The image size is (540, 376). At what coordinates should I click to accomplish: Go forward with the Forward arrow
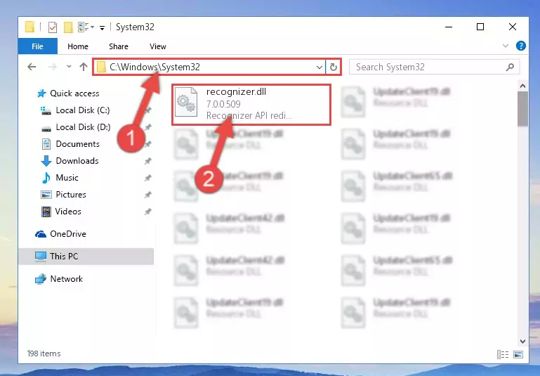coord(53,67)
